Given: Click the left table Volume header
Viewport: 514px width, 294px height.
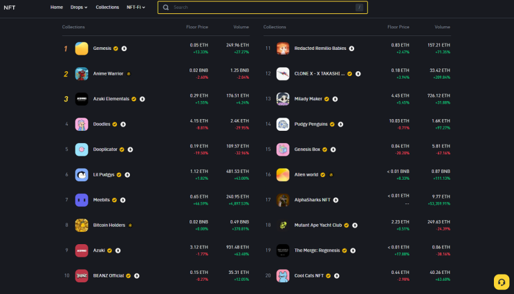Looking at the screenshot, I should [x=241, y=27].
